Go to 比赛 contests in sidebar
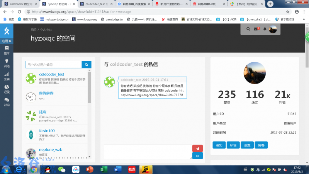The image size is (309, 174). point(7,76)
